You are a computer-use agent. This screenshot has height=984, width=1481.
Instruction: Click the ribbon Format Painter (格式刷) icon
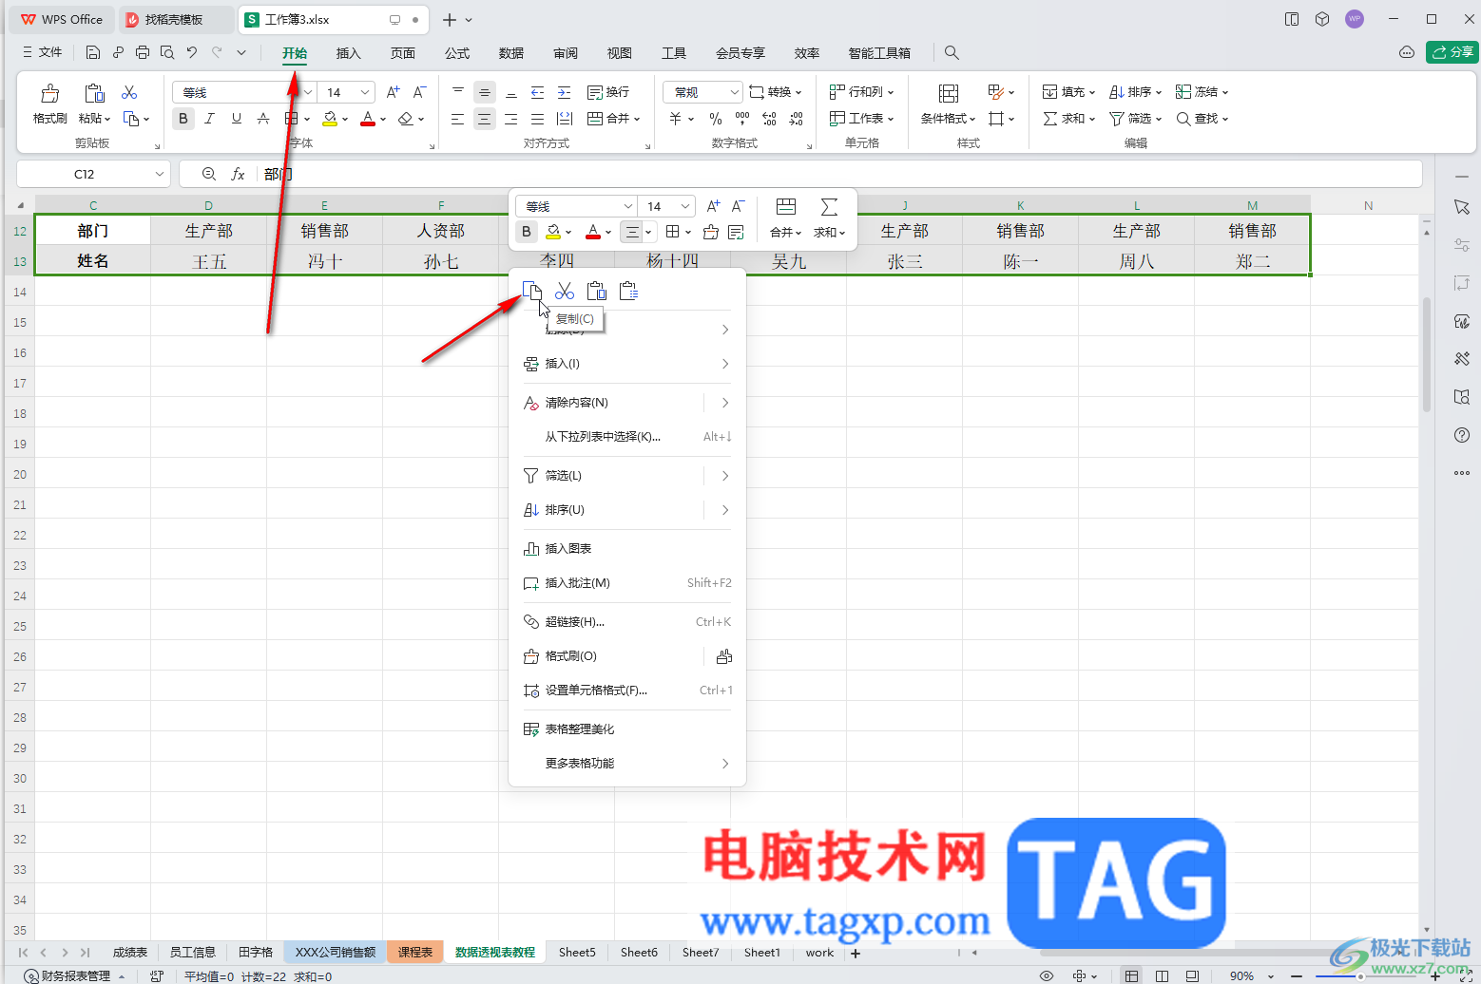click(50, 93)
